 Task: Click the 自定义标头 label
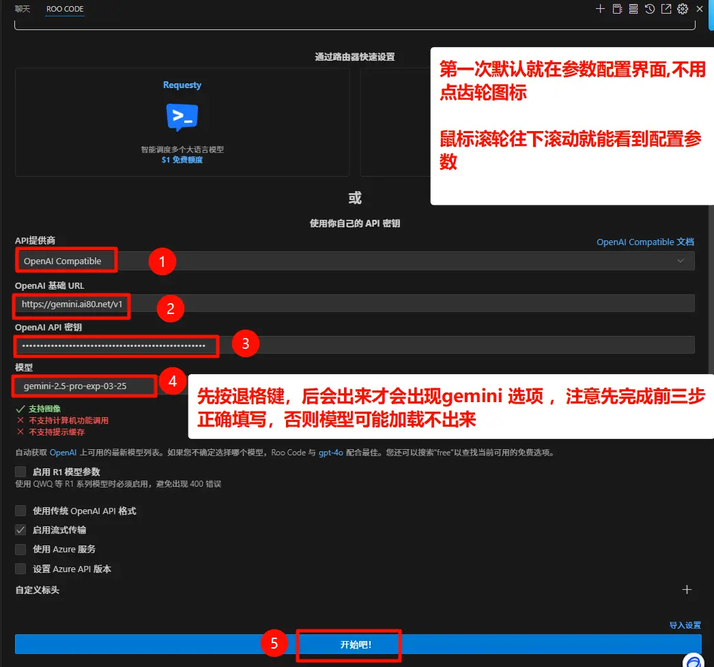coord(38,590)
